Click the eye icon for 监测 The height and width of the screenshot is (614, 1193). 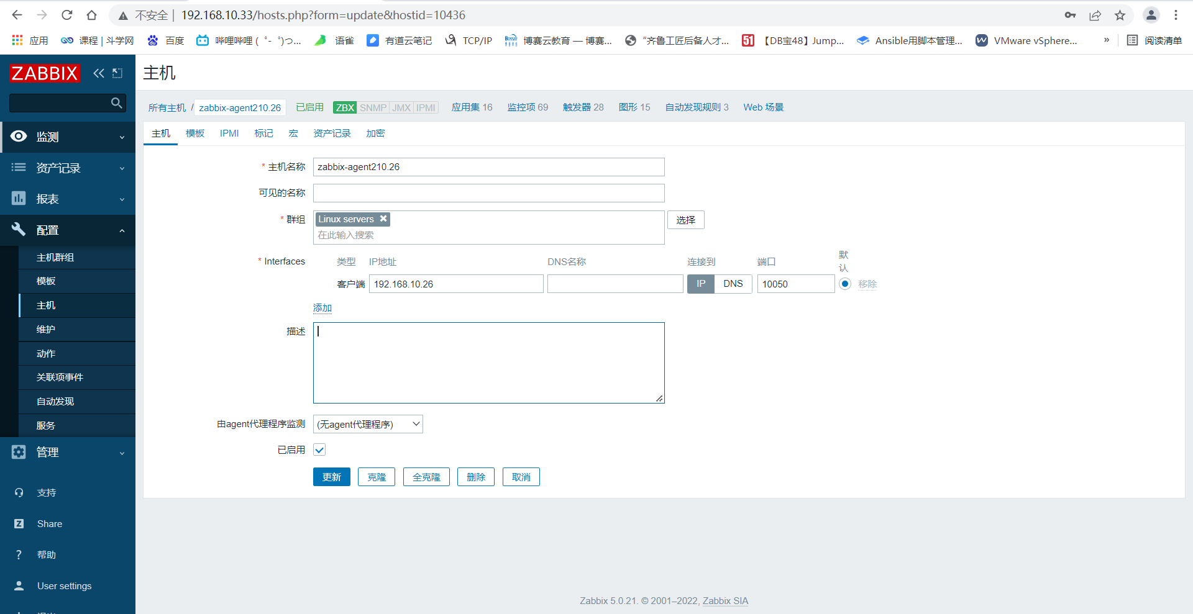19,137
